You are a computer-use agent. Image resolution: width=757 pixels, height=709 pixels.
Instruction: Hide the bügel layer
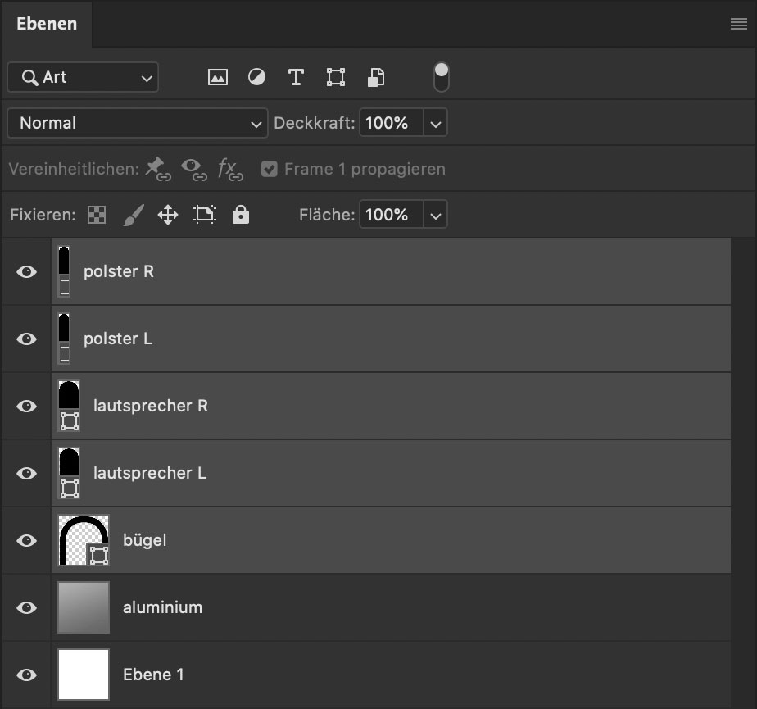(26, 540)
